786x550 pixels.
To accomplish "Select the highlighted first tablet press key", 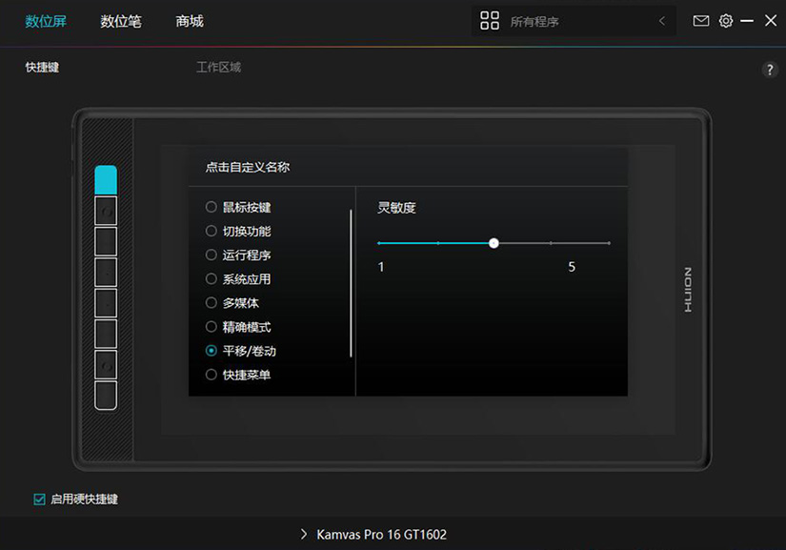I will [x=106, y=179].
